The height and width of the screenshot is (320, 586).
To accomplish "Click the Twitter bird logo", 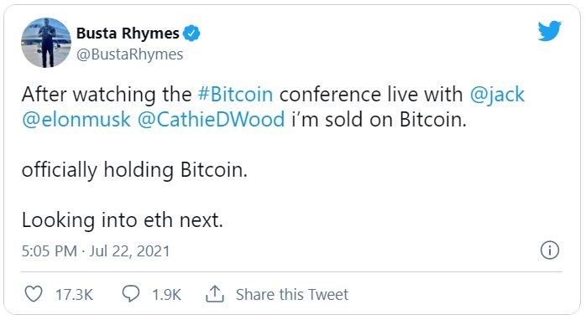I will click(x=549, y=31).
